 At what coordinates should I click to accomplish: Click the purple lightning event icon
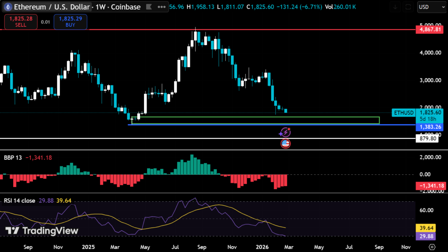click(285, 131)
